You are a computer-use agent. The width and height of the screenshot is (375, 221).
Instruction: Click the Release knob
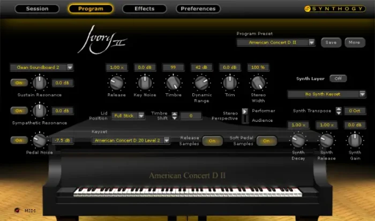point(116,83)
